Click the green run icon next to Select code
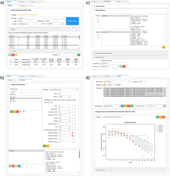The width and height of the screenshot is (170, 176). (121, 67)
